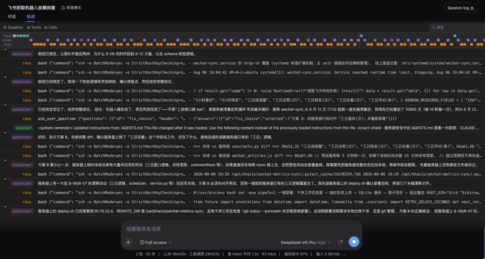Select TOOL row with constants.py diff
The height and width of the screenshot is (259, 485).
tap(242, 147)
